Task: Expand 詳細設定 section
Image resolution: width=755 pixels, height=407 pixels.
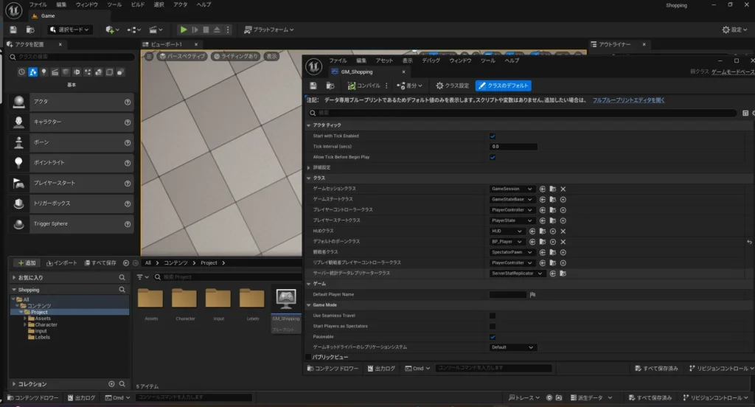Action: [x=309, y=167]
